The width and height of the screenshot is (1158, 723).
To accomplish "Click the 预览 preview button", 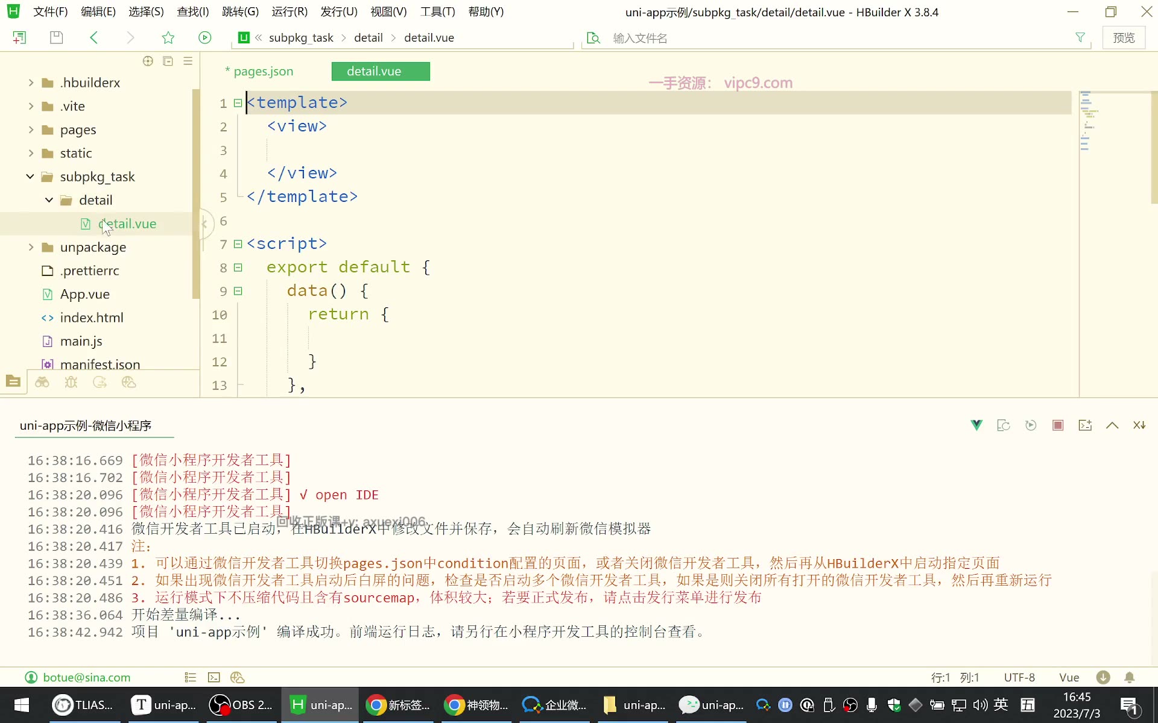I will point(1124,37).
